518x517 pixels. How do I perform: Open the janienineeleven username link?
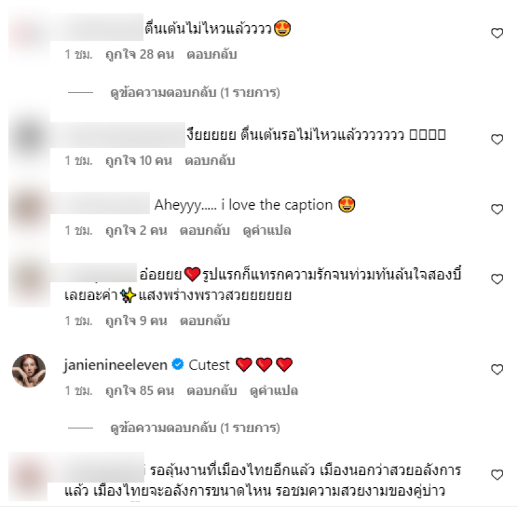(x=116, y=365)
